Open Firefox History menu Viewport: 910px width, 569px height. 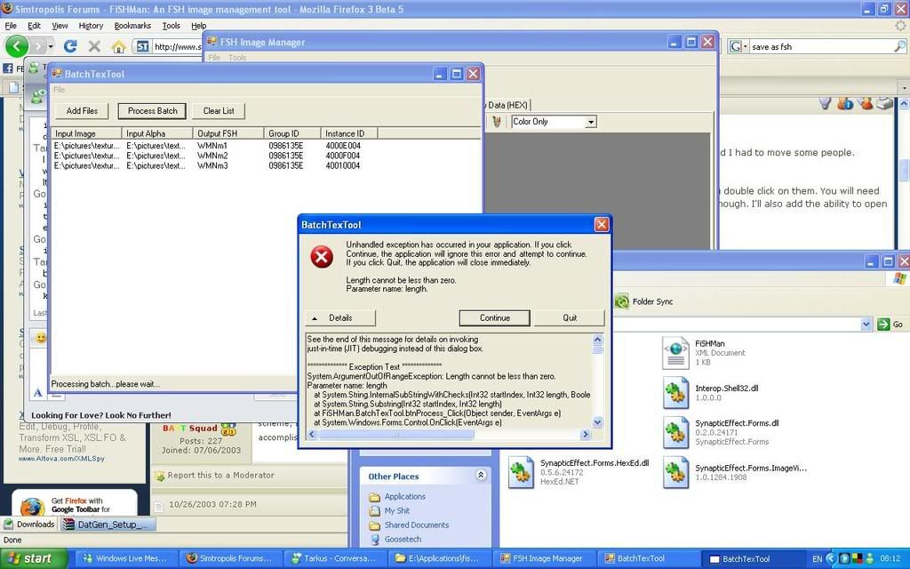[91, 26]
